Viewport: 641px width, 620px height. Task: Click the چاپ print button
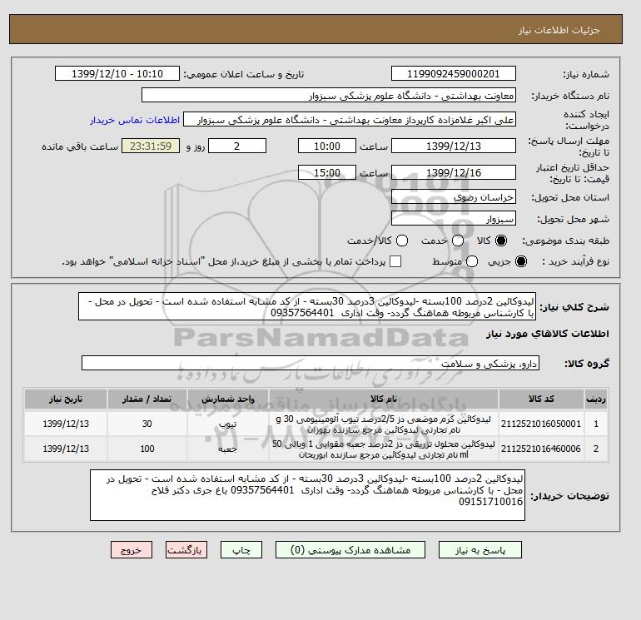[241, 550]
